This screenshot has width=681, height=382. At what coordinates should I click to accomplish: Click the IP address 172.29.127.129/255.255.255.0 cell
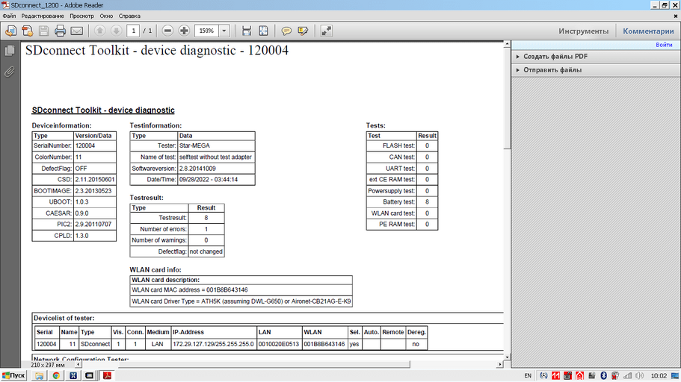tap(213, 344)
